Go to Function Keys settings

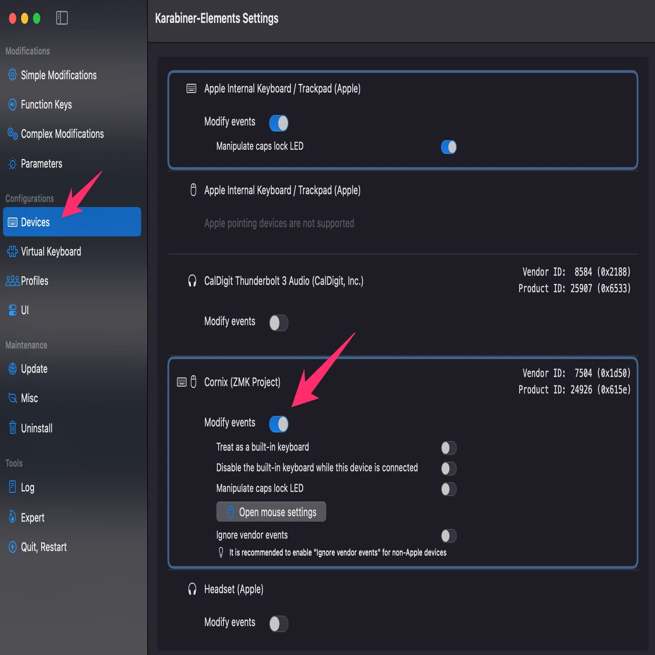72,104
